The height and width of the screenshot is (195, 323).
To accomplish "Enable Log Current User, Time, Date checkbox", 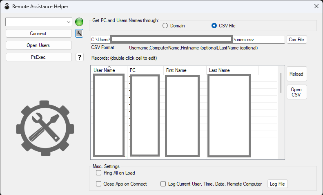I will 163,184.
